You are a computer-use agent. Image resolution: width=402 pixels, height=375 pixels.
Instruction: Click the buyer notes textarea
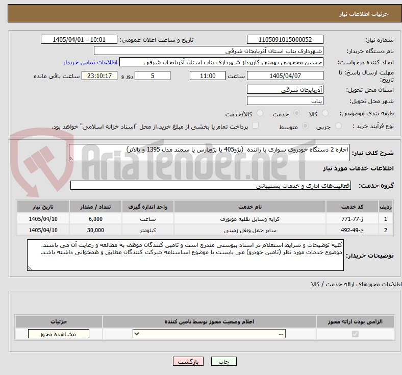coord(185,255)
